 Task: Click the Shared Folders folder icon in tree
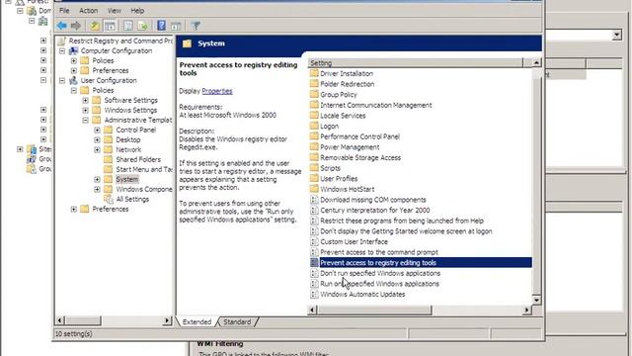pos(108,159)
